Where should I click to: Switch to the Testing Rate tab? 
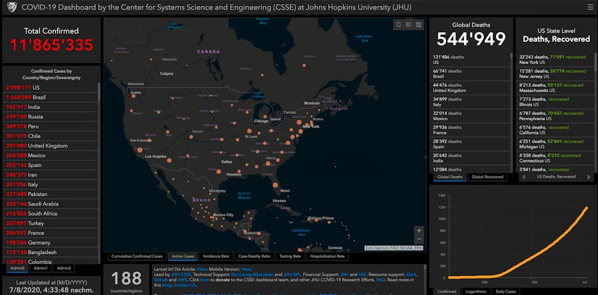click(x=290, y=256)
